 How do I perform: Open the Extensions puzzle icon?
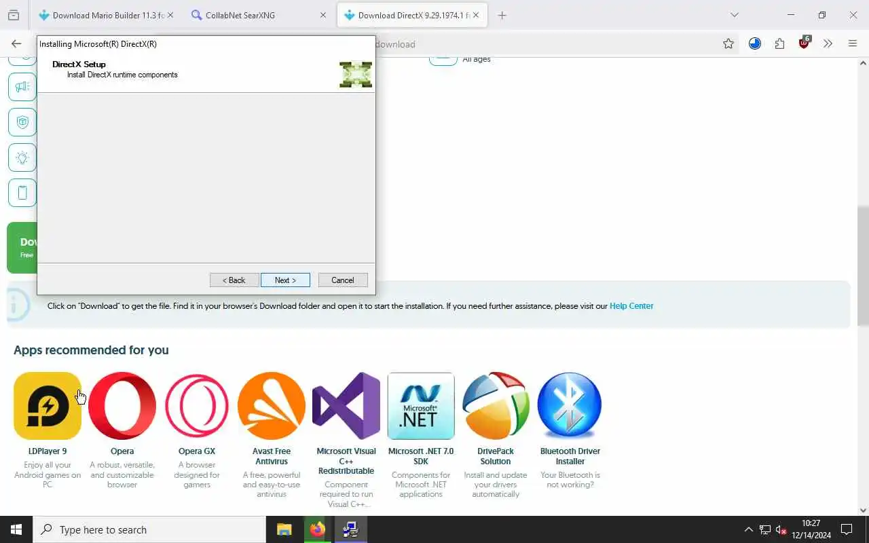click(779, 43)
